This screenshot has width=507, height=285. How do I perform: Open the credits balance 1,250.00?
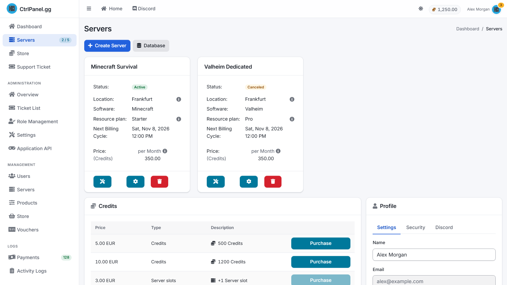pos(445,9)
